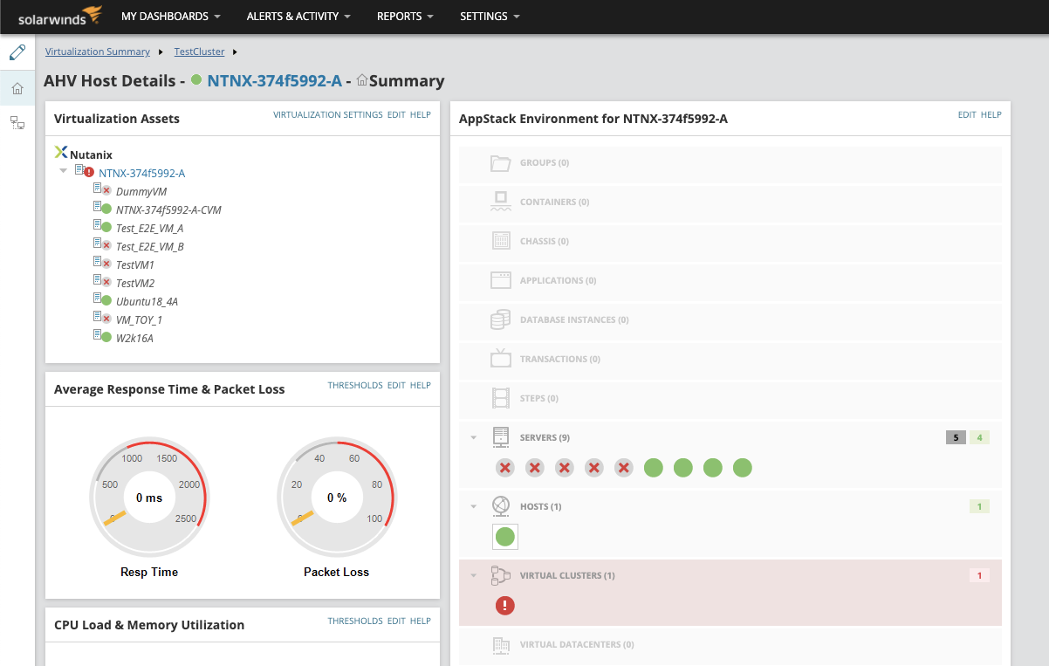
Task: Click the Nutanix vendor icon
Action: (x=61, y=153)
